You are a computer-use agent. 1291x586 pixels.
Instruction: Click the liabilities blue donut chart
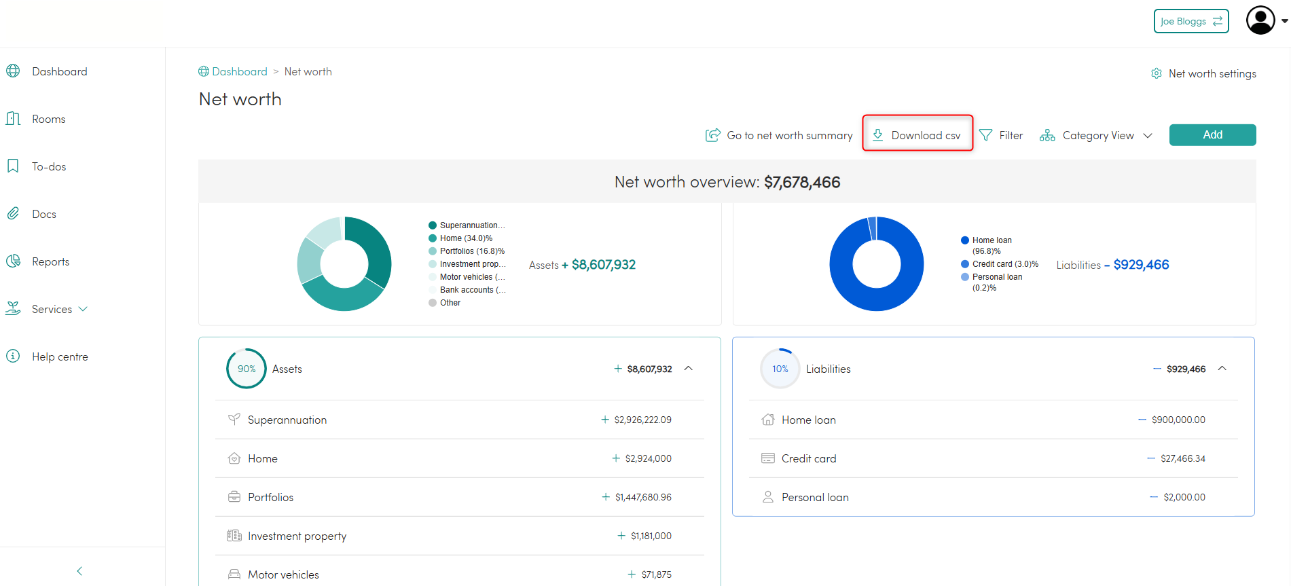tap(877, 263)
